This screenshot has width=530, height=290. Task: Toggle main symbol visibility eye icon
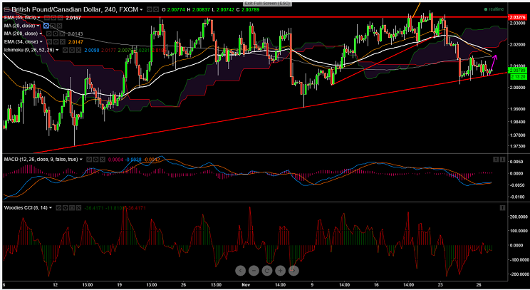150,9
